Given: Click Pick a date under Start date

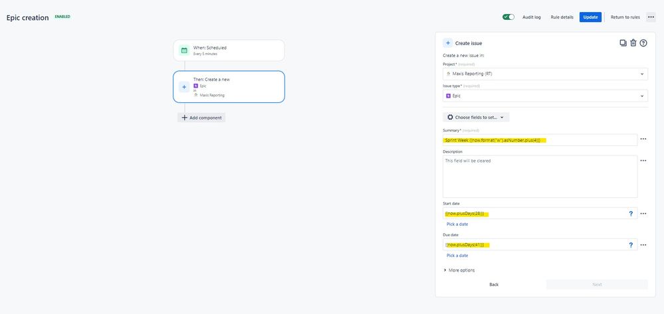Looking at the screenshot, I should (457, 224).
